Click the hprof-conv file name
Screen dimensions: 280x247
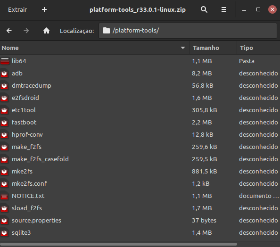[x=27, y=135]
